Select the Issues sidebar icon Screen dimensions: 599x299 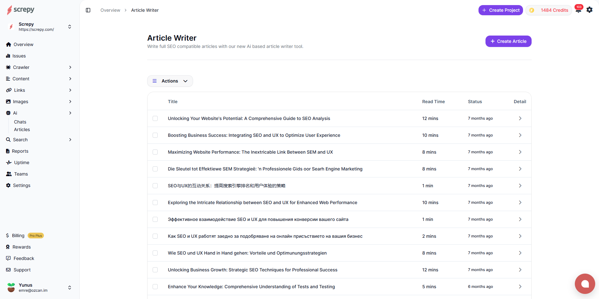(x=9, y=56)
